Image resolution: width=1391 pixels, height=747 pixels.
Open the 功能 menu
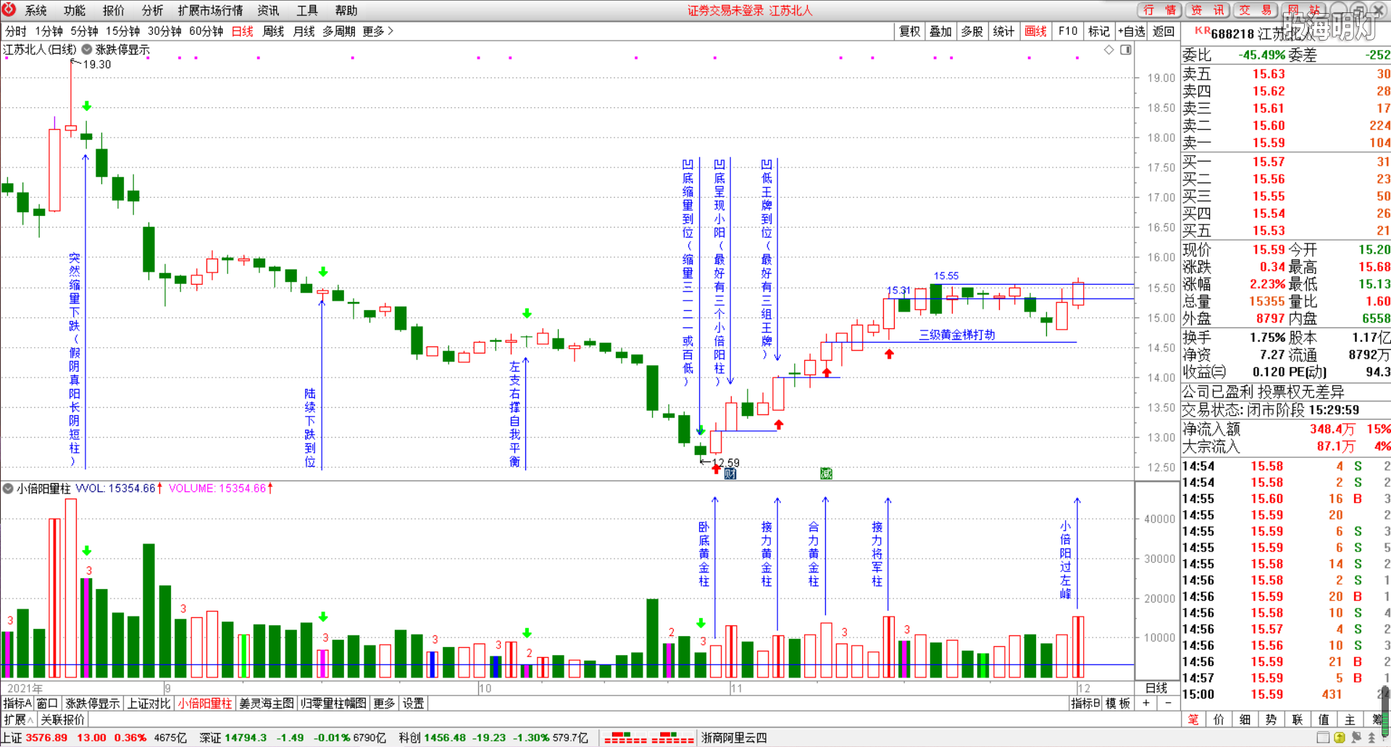point(75,10)
